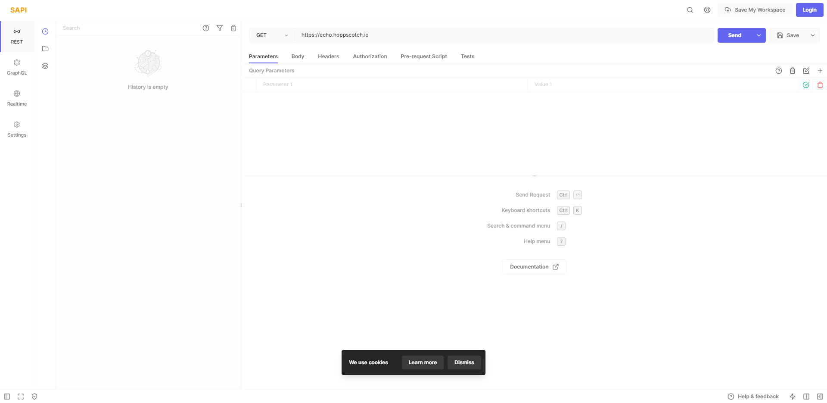Toggle the left sidebar collapse icon

(7, 397)
